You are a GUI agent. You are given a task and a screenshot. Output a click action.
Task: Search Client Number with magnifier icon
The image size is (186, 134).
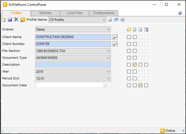[x=115, y=44]
